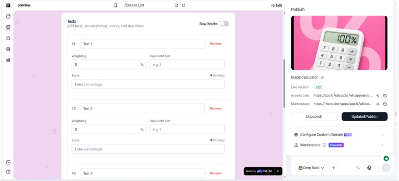
Task: Open the analytics chart sidebar icon
Action: (x=8, y=60)
